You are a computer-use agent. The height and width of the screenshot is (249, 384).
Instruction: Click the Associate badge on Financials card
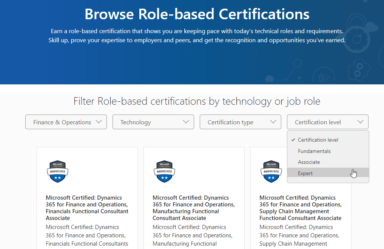point(57,171)
